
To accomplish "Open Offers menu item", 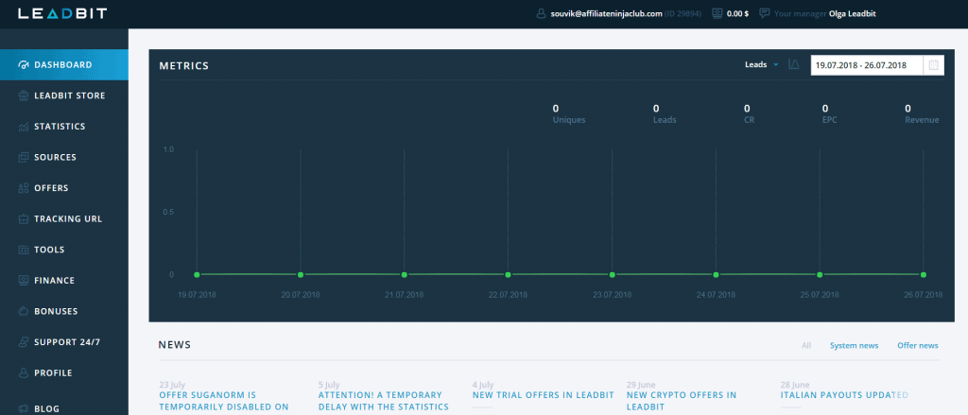I will click(64, 188).
